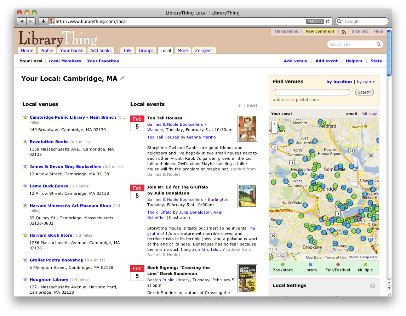The height and width of the screenshot is (316, 406).
Task: Click the Library legend marker
Action: click(310, 265)
